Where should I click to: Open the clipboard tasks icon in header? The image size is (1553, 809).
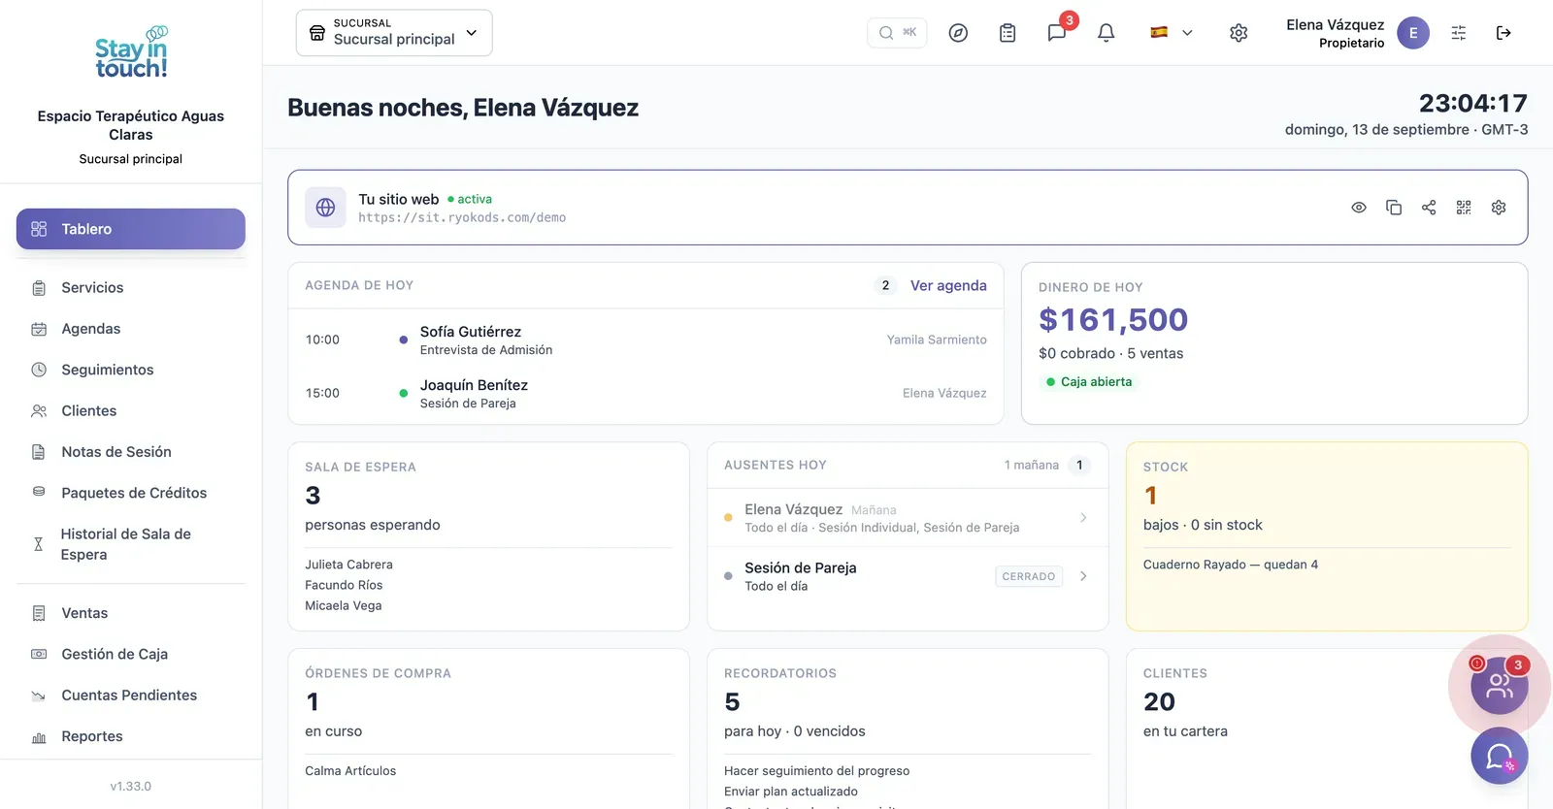tap(1008, 33)
